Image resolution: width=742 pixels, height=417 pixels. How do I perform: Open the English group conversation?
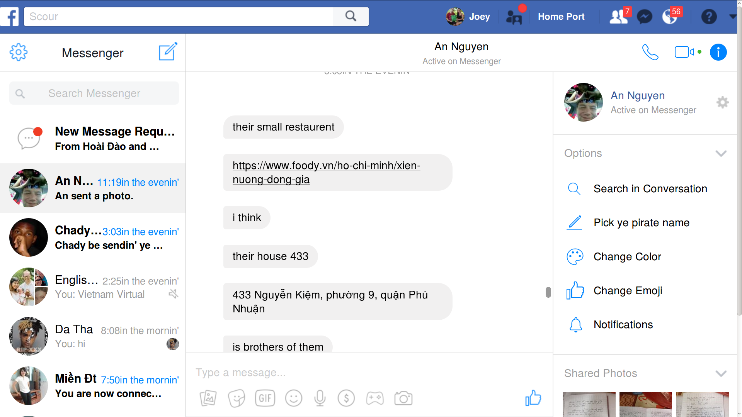93,287
